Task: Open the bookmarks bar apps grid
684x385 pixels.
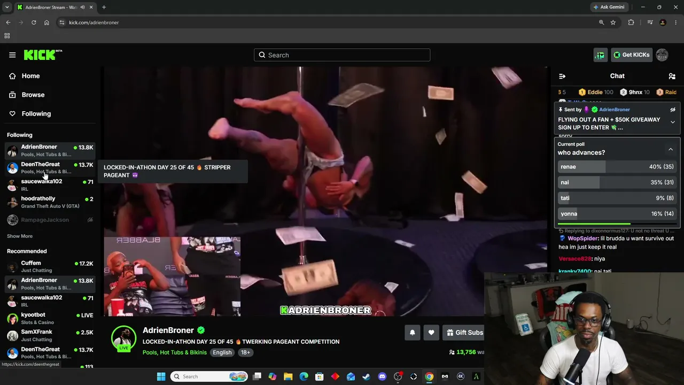Action: (7, 36)
